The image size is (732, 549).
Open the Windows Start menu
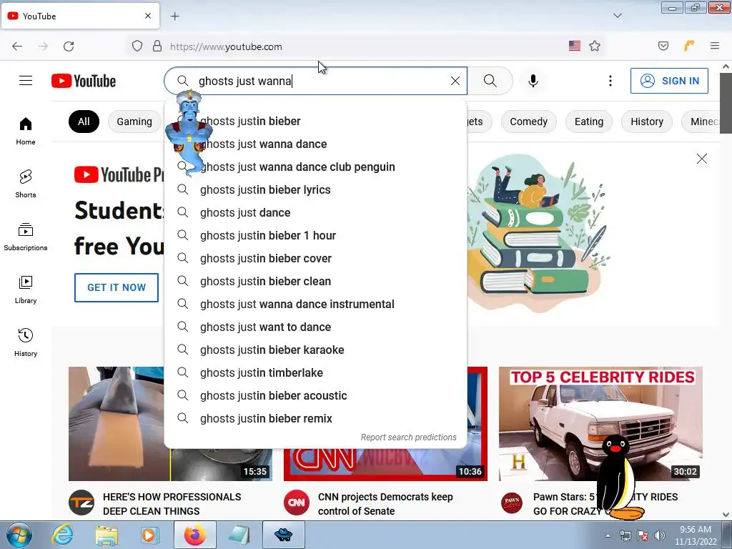click(x=19, y=535)
